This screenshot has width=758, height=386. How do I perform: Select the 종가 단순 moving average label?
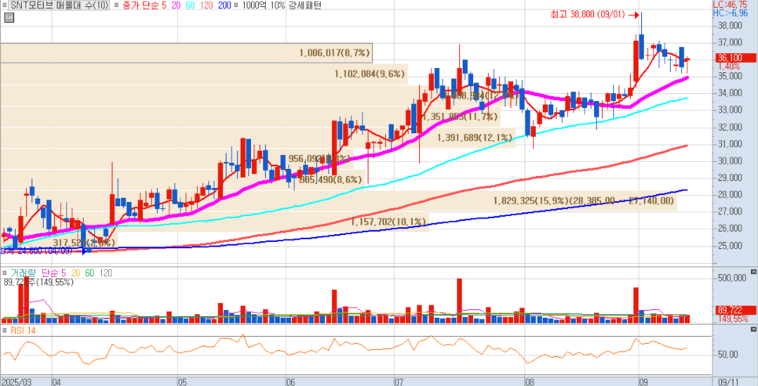[140, 5]
